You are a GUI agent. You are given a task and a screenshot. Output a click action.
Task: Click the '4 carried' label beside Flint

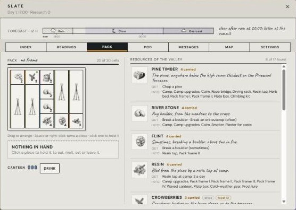(x=174, y=136)
